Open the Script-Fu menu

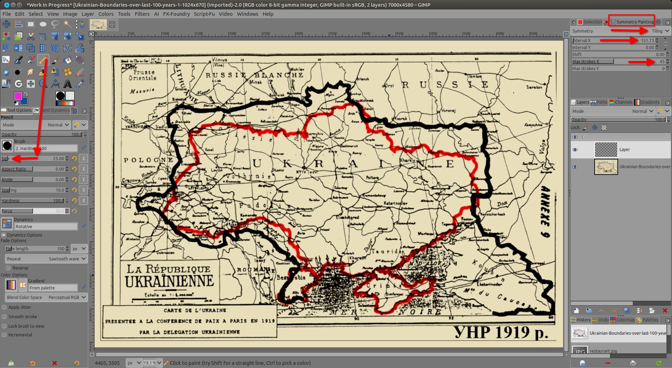coord(204,14)
